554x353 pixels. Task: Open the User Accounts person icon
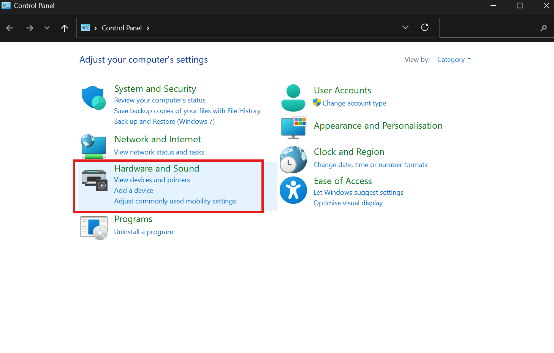tap(293, 98)
